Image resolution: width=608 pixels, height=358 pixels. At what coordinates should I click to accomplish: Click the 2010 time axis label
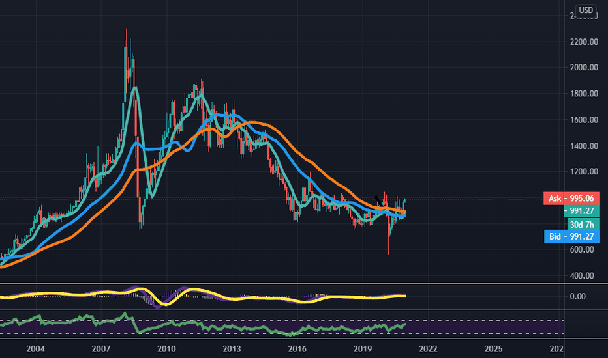(166, 349)
